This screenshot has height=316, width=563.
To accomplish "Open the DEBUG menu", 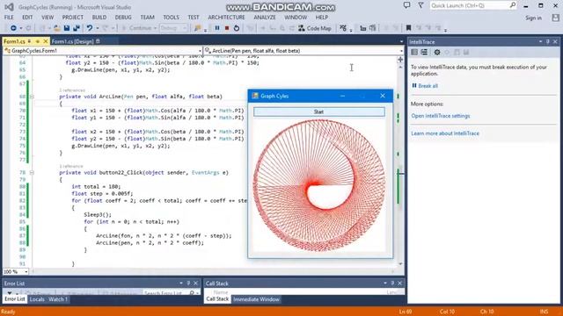I will coord(123,18).
